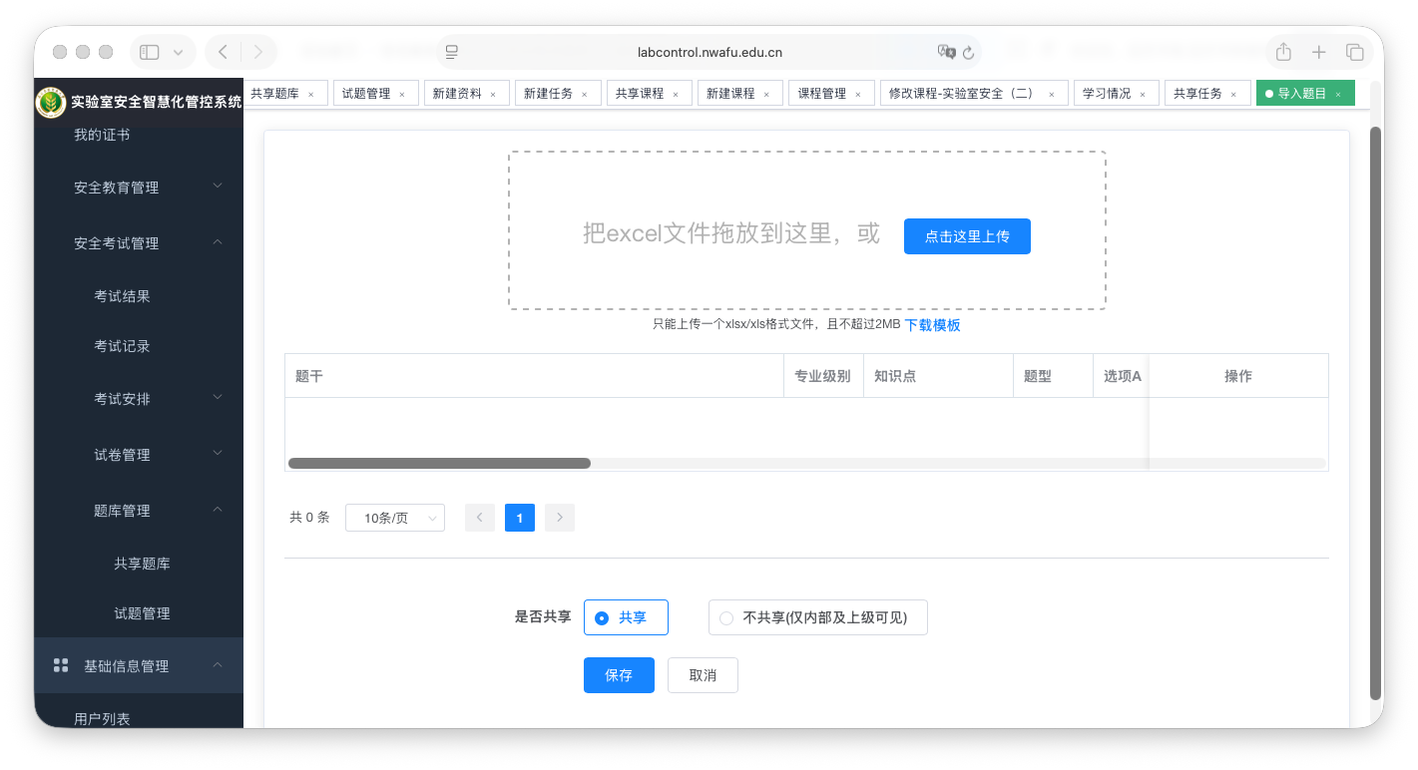1418x770 pixels.
Task: Click the 知识点 column header
Action: pos(938,376)
